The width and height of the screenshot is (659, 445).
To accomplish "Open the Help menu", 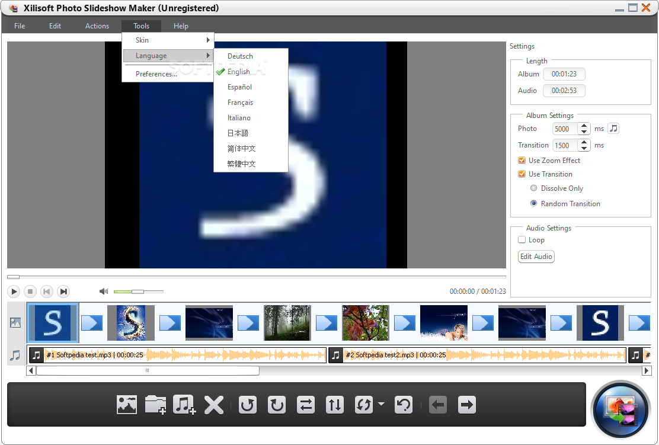I will point(181,26).
